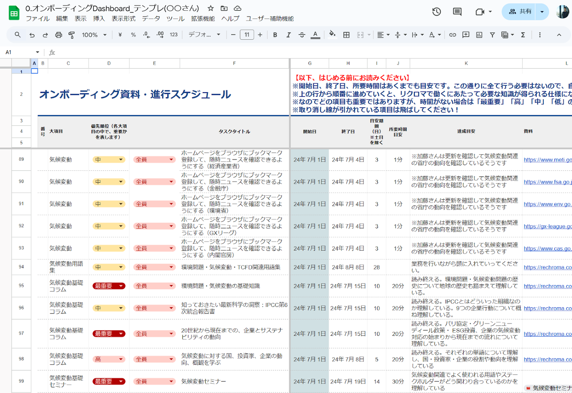Click the functions sigma icon

click(x=523, y=35)
